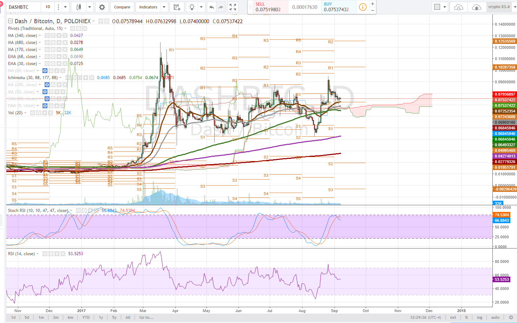517x323 pixels.
Task: Click the Compare button
Action: (x=122, y=7)
